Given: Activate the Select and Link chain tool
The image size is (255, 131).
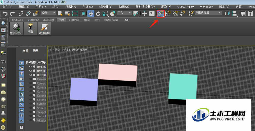Looking at the screenshot, I should tap(21, 13).
